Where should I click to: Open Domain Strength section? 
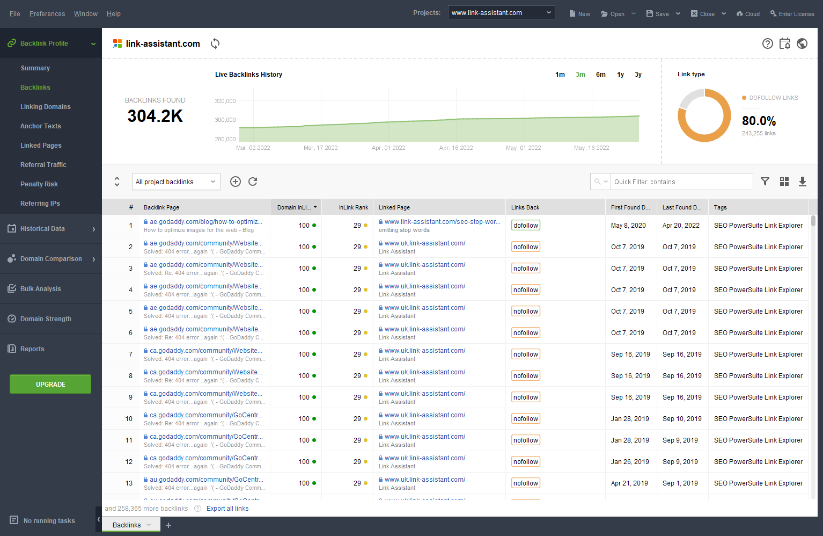point(51,319)
